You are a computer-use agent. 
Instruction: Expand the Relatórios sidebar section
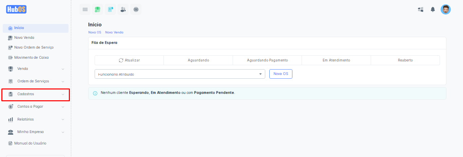(36, 120)
